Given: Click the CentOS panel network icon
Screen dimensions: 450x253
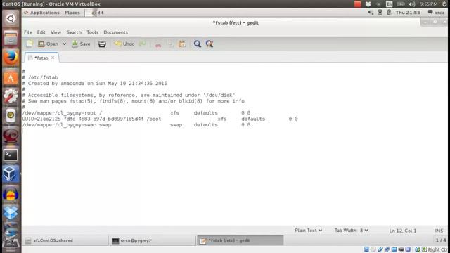Looking at the screenshot, I should [380, 13].
